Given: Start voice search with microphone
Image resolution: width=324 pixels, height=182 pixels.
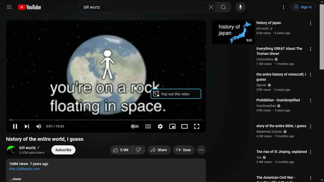Looking at the screenshot, I should click(x=240, y=7).
